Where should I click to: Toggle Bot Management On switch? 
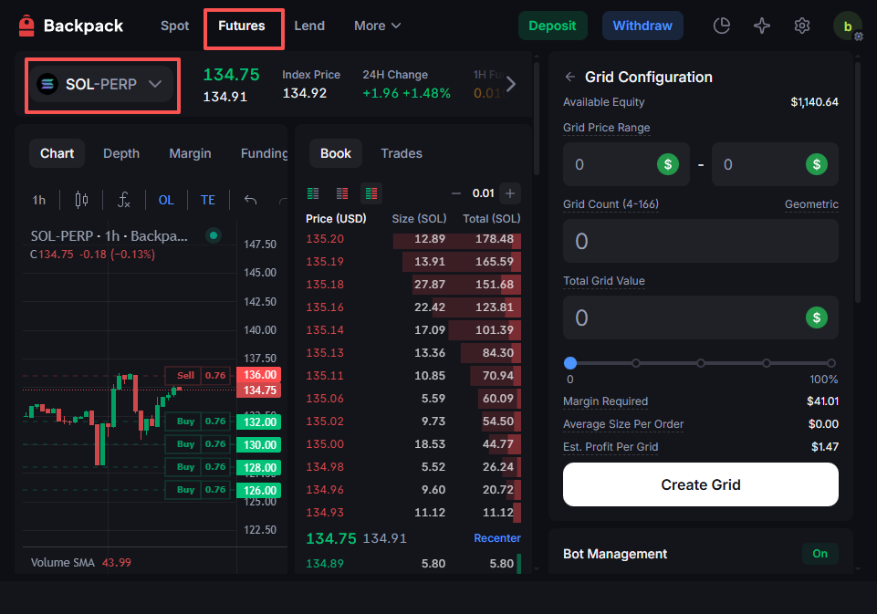point(820,554)
